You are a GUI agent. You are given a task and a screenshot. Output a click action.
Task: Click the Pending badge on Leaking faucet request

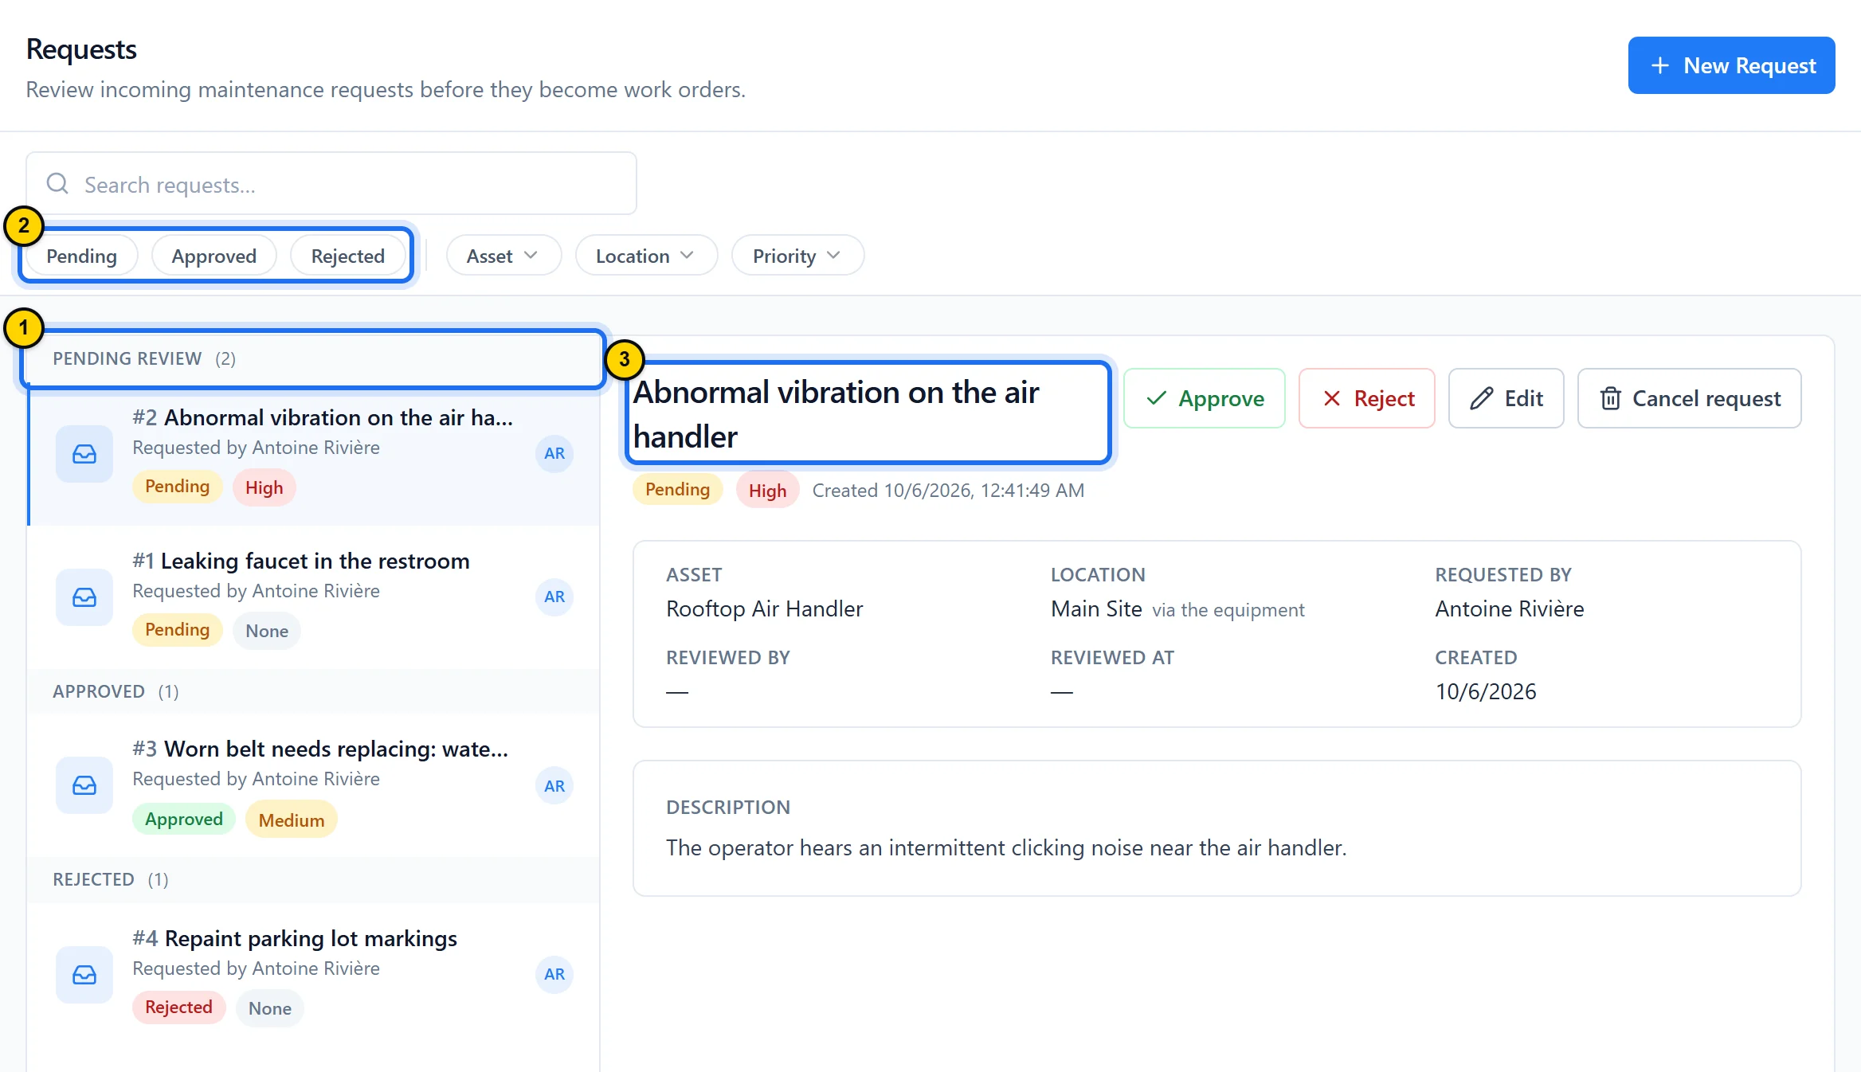pyautogui.click(x=177, y=630)
